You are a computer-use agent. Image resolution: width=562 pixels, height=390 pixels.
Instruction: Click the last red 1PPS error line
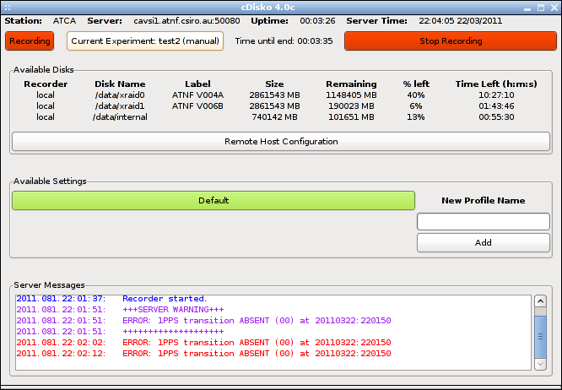click(256, 354)
